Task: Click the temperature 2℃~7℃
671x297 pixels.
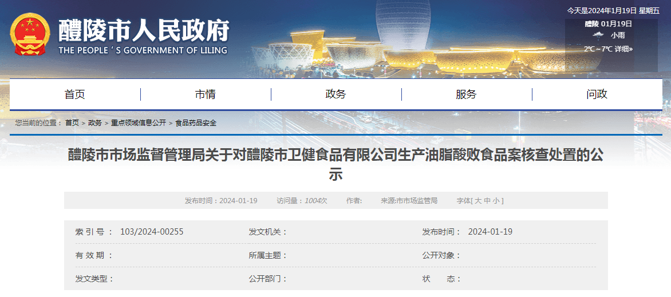Action: [598, 49]
